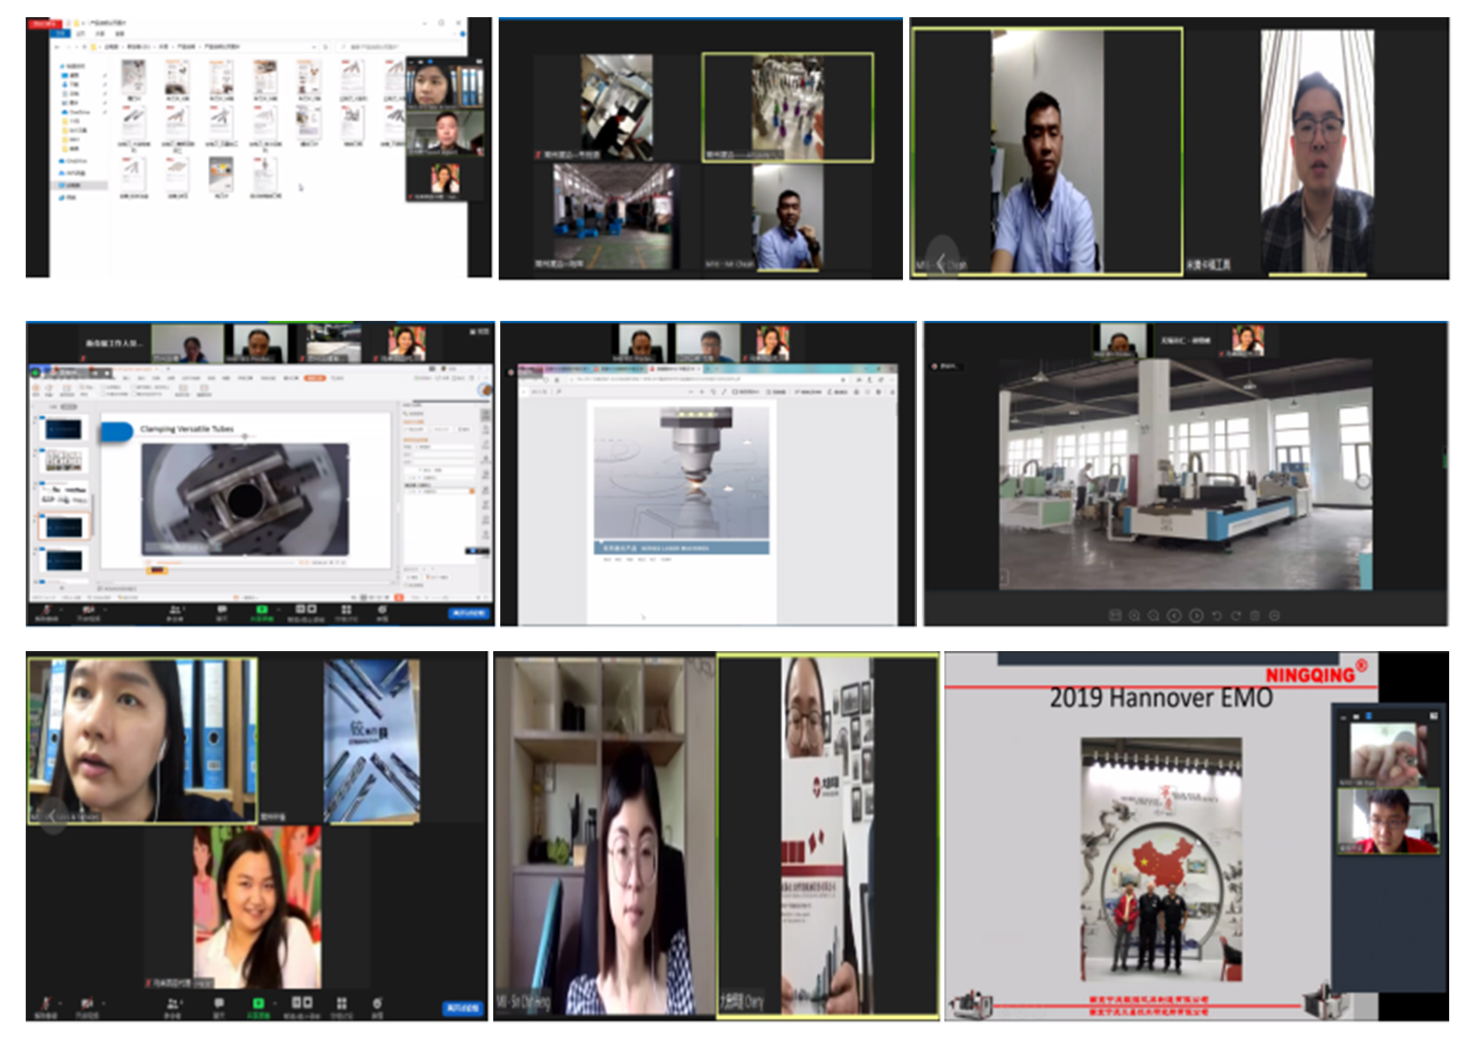The width and height of the screenshot is (1471, 1042).
Task: Open chat in Clamping Versatile Tubes meeting toolbar
Action: (222, 611)
